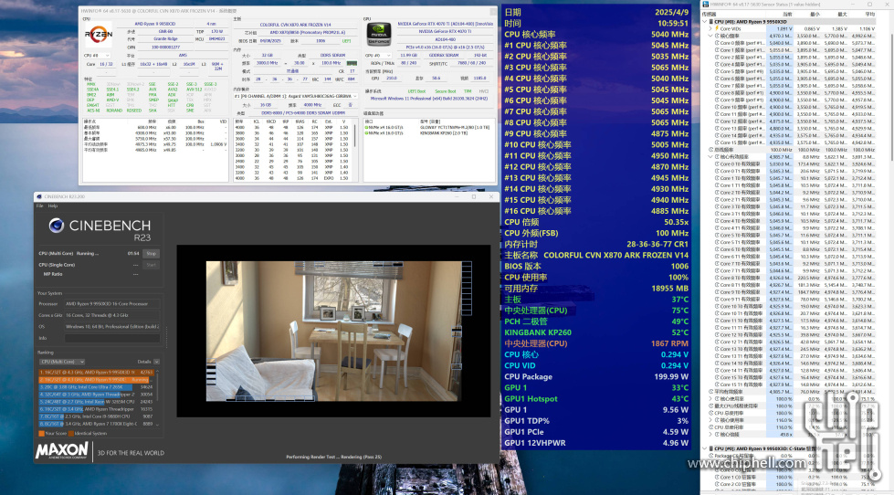894x495 pixels.
Task: Click the CPU chip icon in sensor header row
Action: tap(710, 22)
